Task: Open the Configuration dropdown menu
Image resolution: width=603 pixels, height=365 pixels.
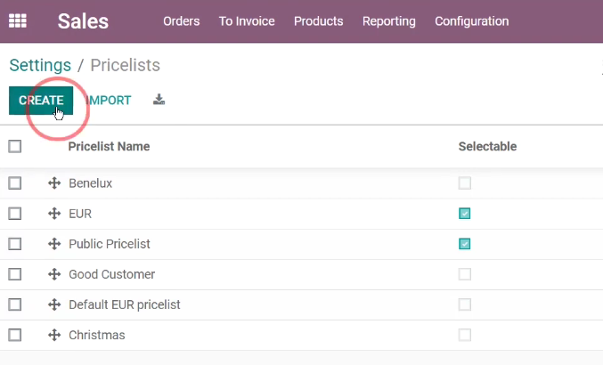Action: click(x=471, y=21)
